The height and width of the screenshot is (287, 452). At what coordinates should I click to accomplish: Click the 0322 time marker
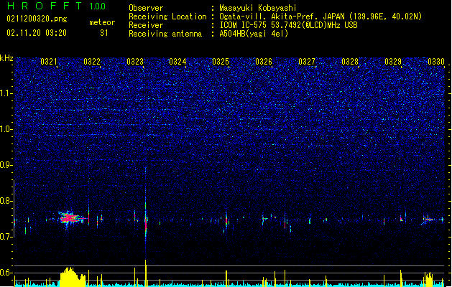coord(92,62)
